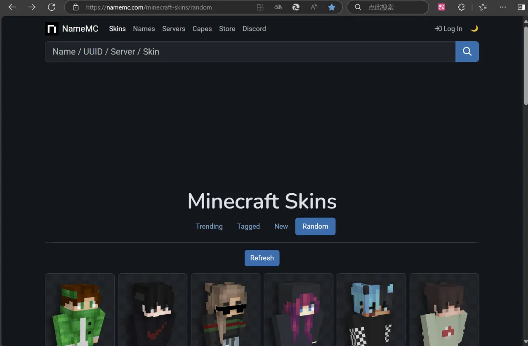Click the blue favorites star icon
Viewport: 528px width, 346px height.
click(x=332, y=7)
